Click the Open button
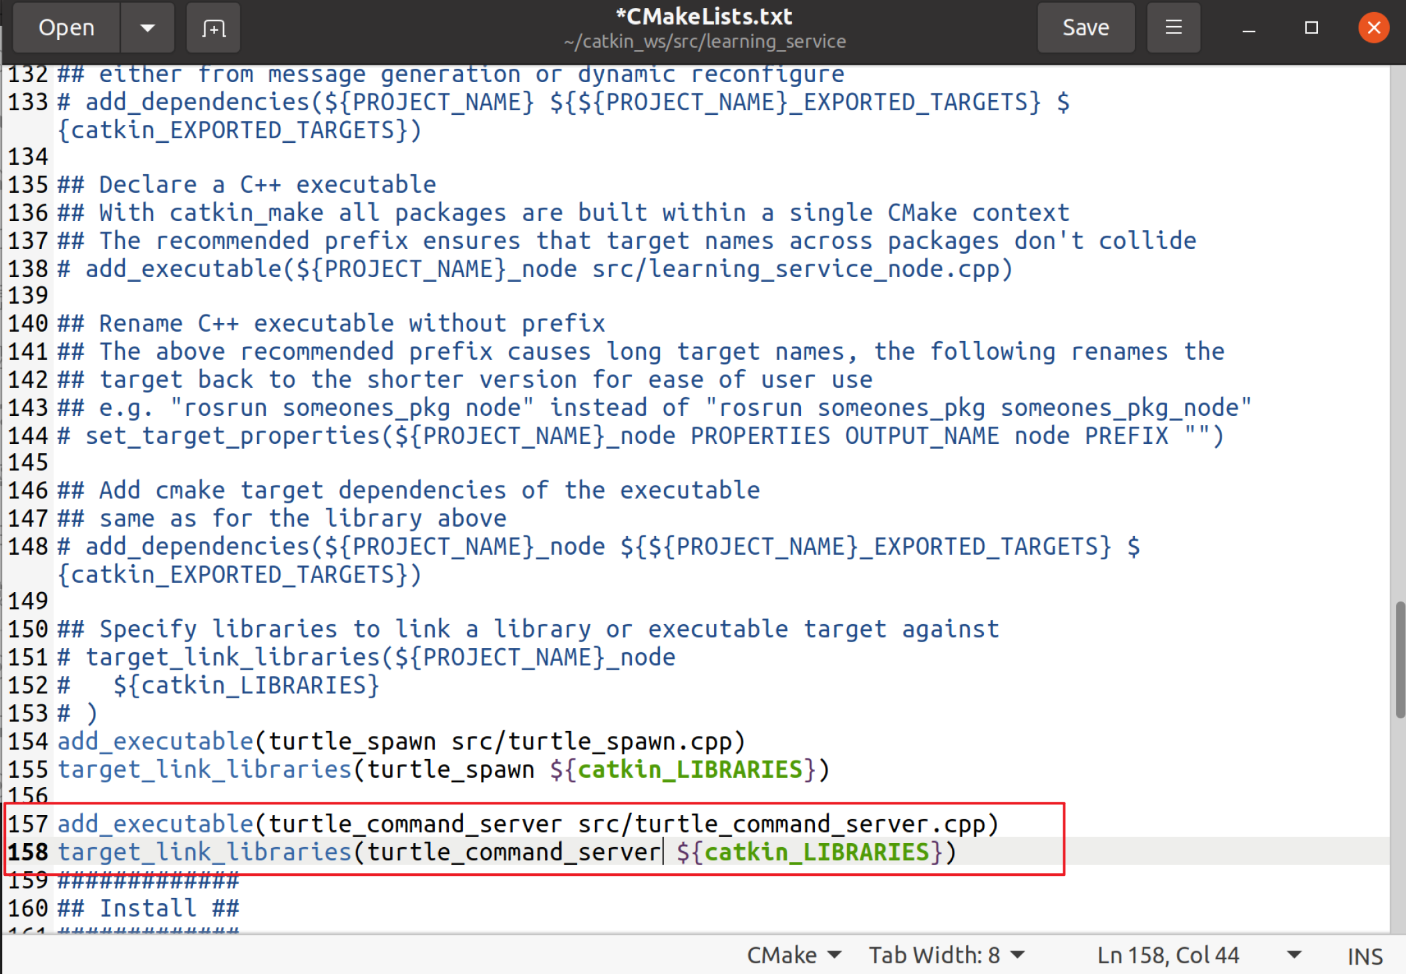1406x974 pixels. [x=66, y=28]
